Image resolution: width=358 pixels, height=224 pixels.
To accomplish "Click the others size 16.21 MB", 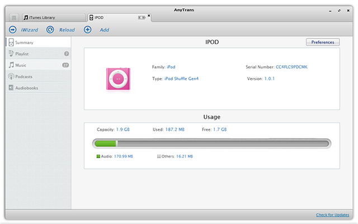I will (x=185, y=156).
